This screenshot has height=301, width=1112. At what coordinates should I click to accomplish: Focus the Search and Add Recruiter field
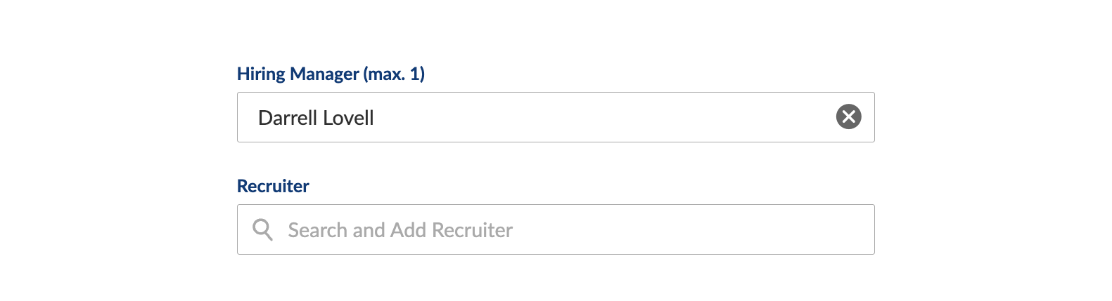pos(556,229)
